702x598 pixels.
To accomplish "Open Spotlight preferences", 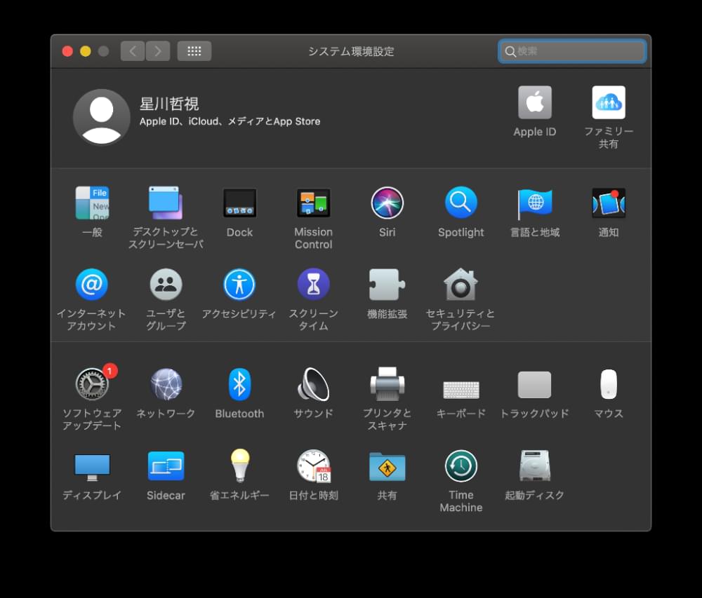I will (461, 203).
